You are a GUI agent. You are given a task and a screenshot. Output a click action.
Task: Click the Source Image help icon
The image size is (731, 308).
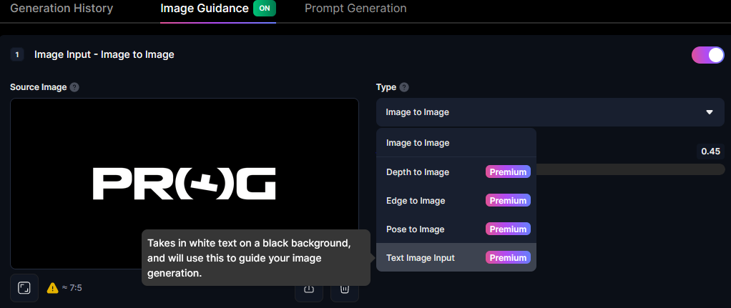(74, 87)
